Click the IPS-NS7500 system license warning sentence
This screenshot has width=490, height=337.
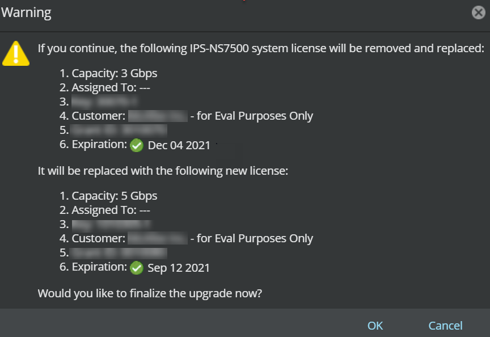coord(261,48)
